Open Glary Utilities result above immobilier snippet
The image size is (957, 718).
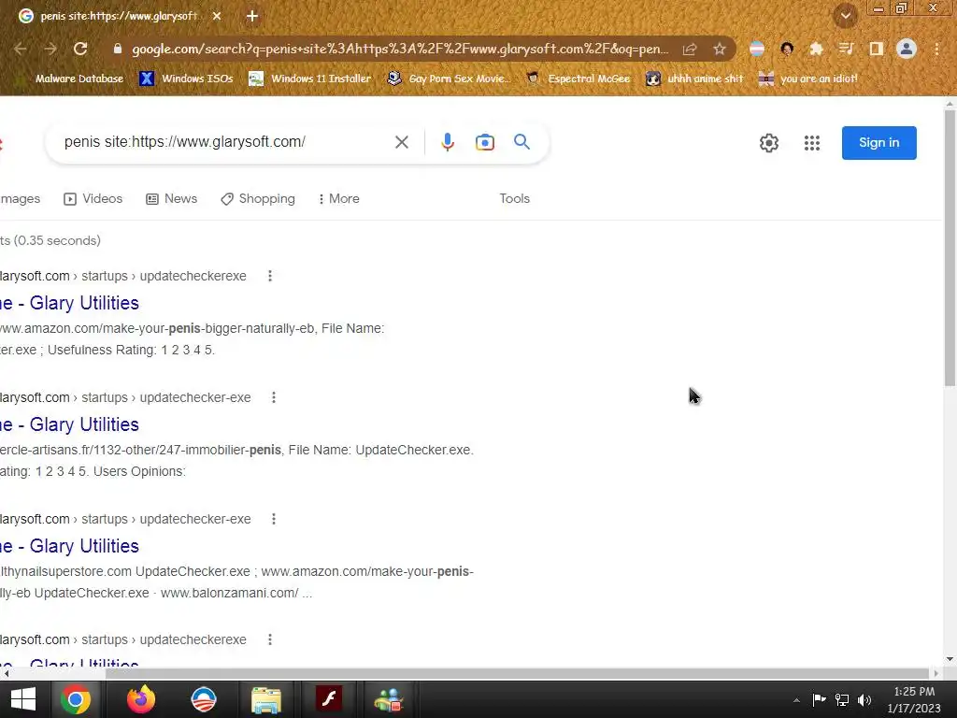(69, 424)
